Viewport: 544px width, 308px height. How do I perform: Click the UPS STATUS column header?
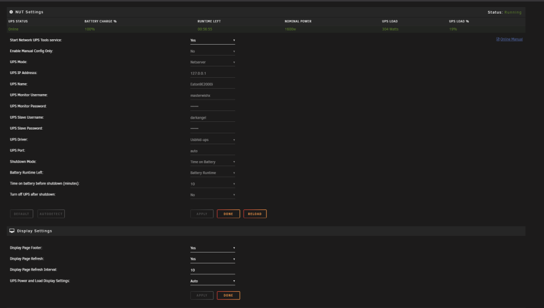(18, 21)
